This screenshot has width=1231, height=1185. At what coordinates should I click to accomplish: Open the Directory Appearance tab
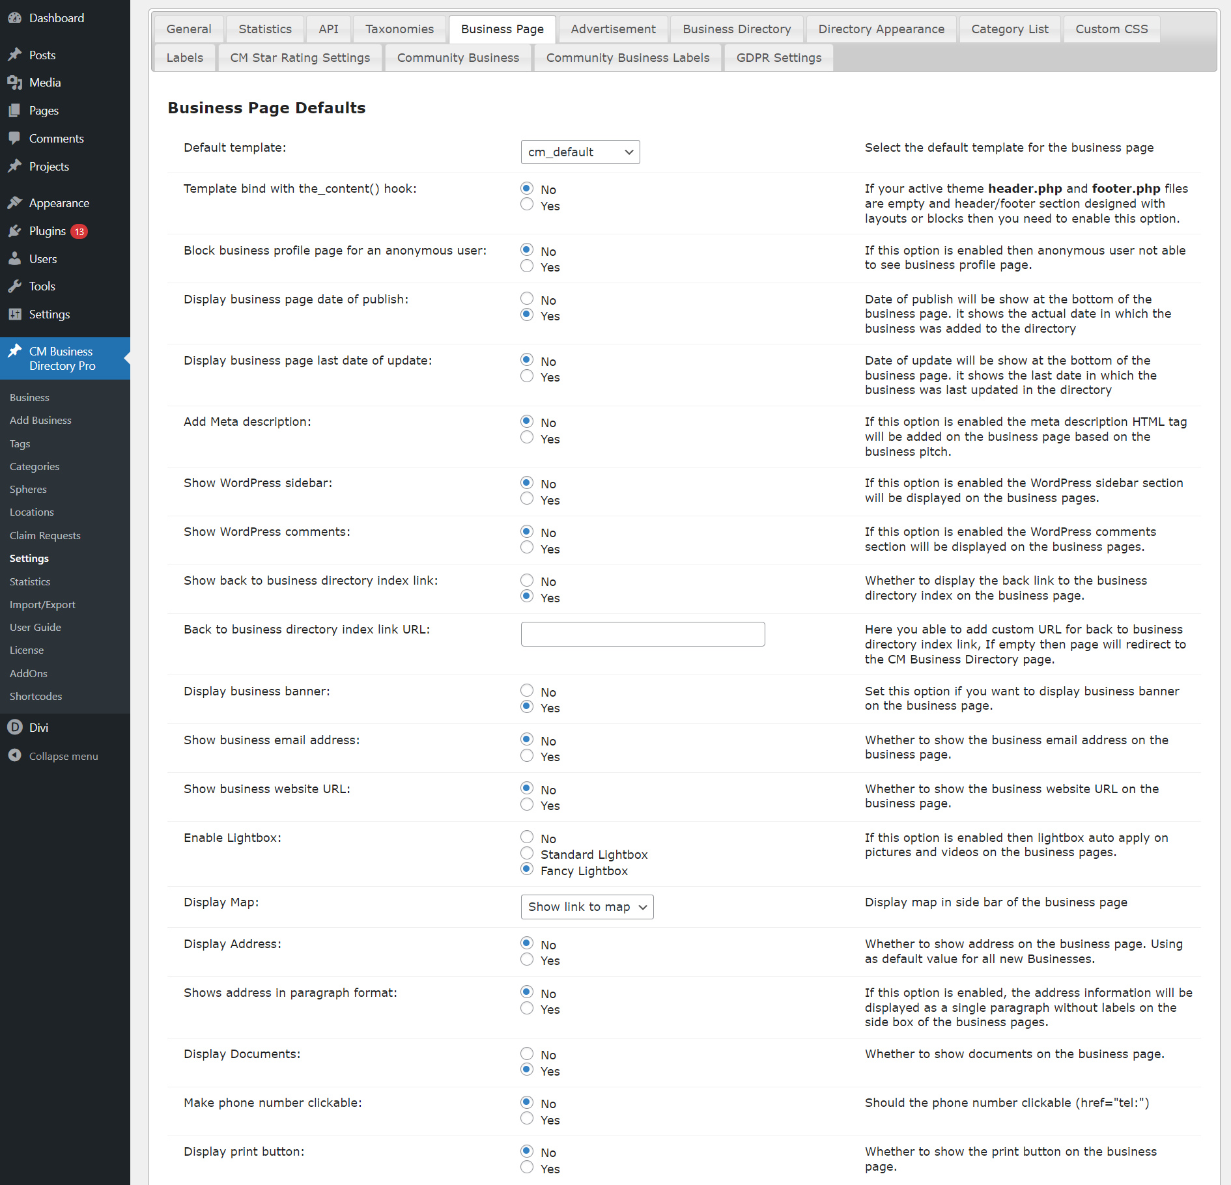pyautogui.click(x=881, y=29)
